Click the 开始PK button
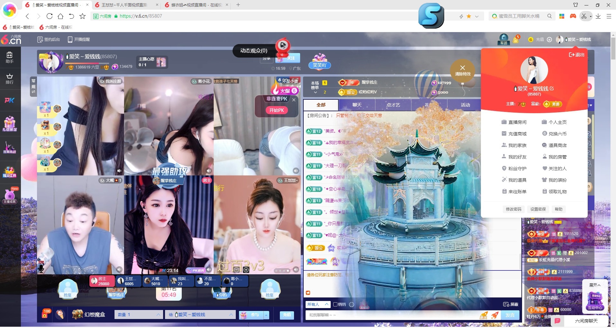 tap(277, 110)
